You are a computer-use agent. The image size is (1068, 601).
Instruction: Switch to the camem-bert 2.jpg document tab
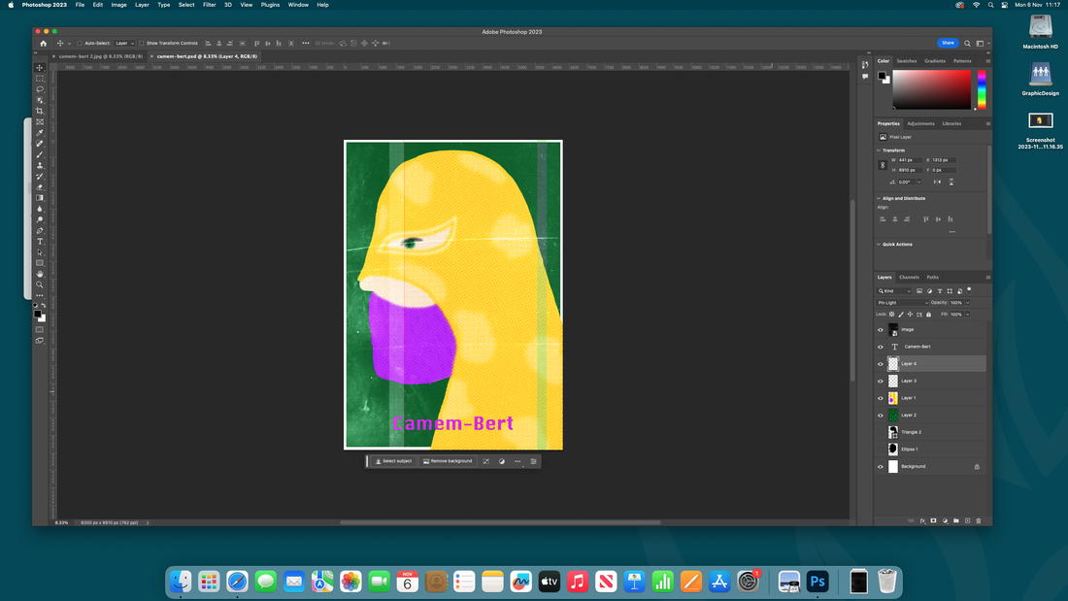[x=101, y=56]
